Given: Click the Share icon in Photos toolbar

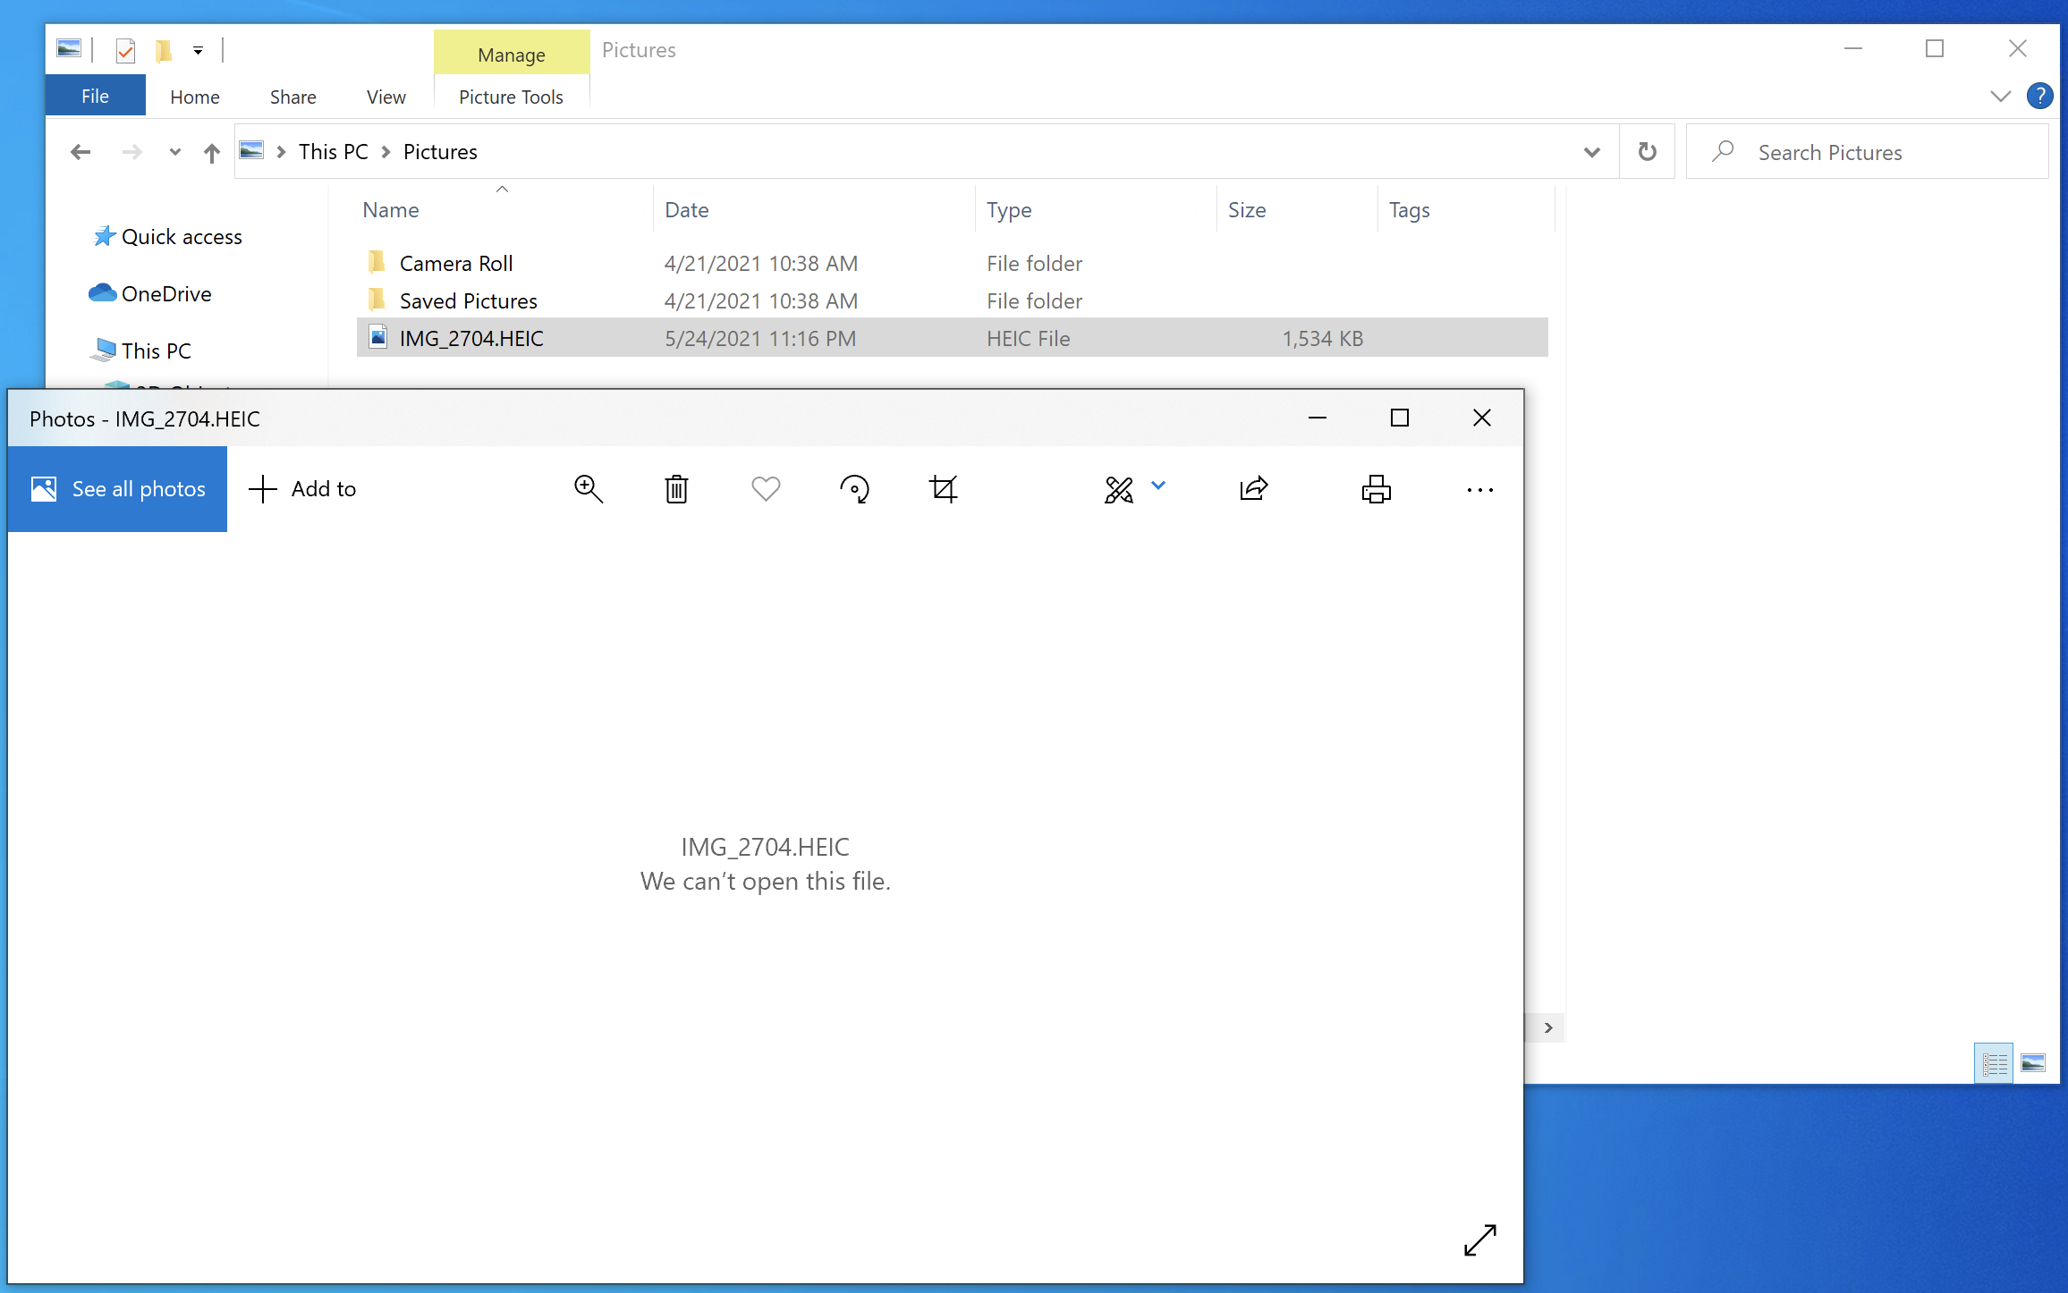Looking at the screenshot, I should [1253, 489].
